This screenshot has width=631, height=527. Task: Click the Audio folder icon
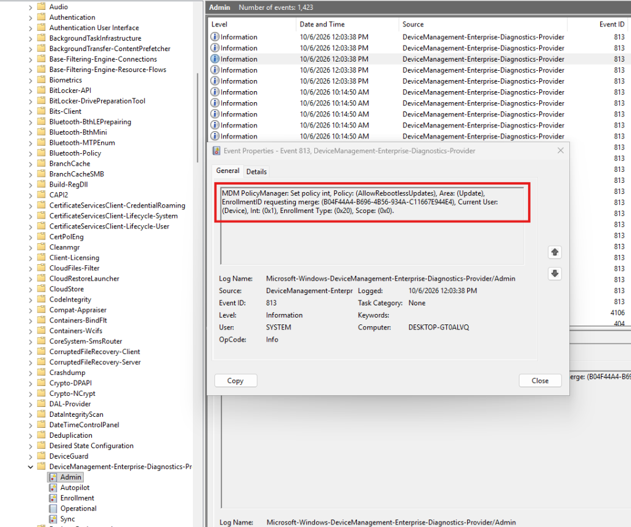(x=41, y=7)
